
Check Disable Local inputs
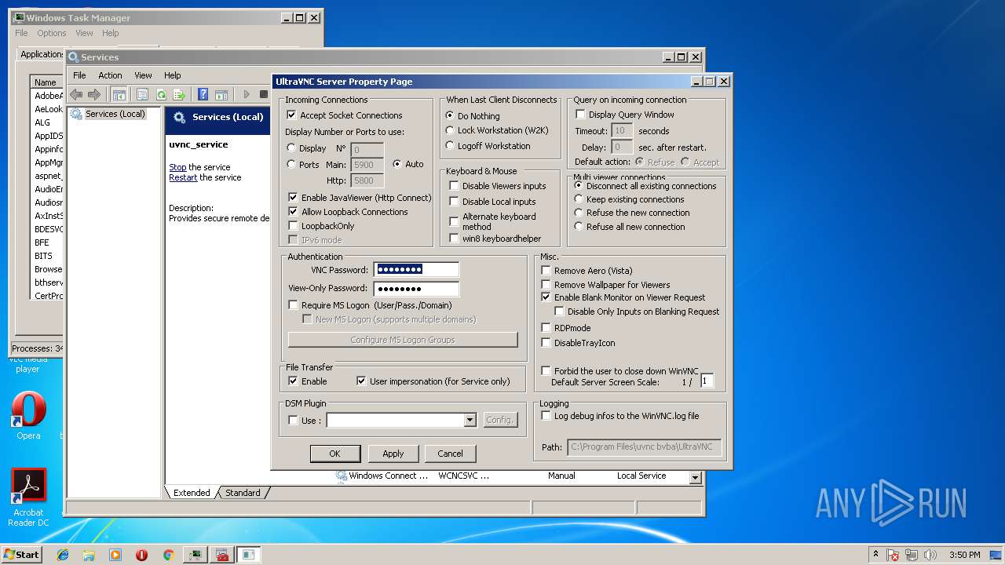point(455,202)
